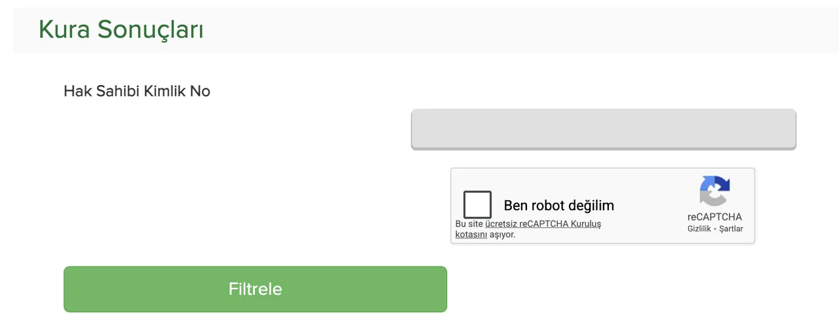
Task: Open the reCAPTCHA Gizlilik link
Action: (x=699, y=229)
